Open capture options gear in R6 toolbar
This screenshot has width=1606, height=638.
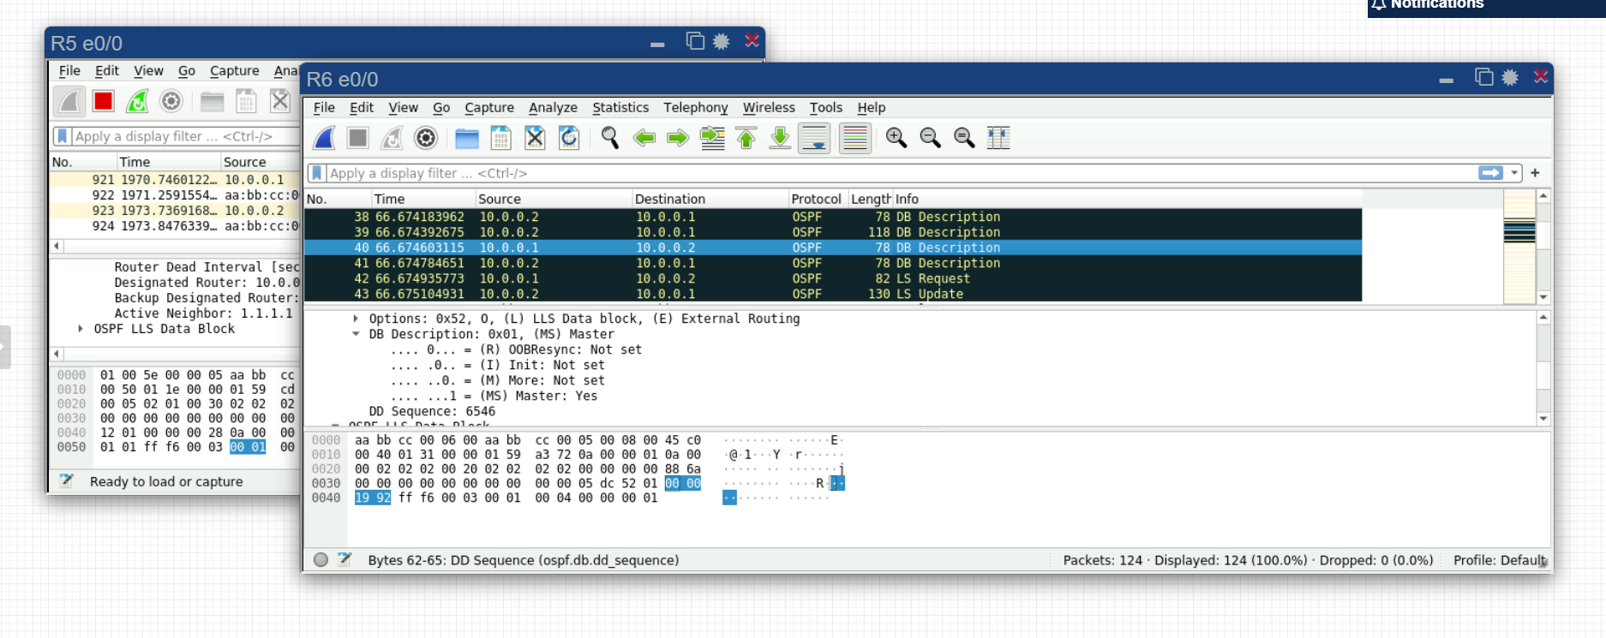(426, 138)
